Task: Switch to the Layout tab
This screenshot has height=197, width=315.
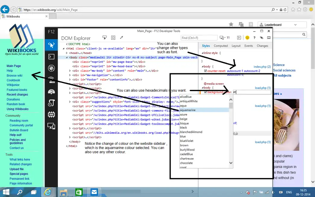Action: click(236, 46)
